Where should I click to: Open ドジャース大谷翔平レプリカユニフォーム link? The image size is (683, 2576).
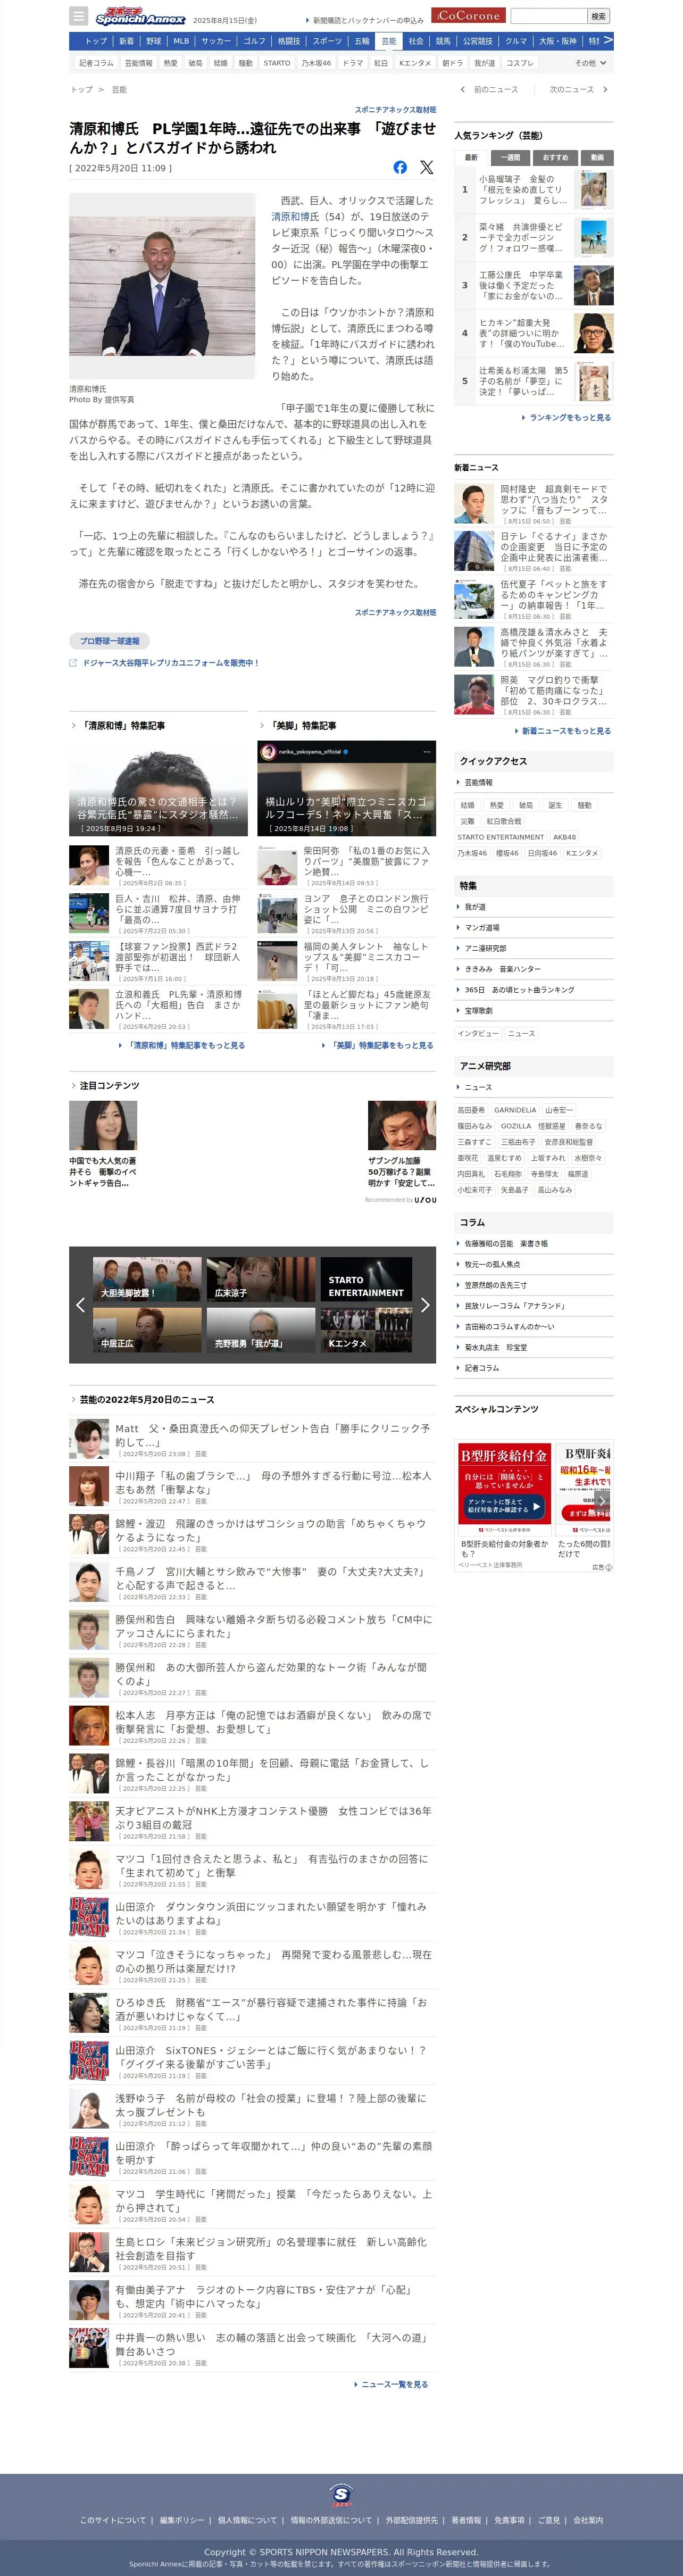click(x=170, y=662)
